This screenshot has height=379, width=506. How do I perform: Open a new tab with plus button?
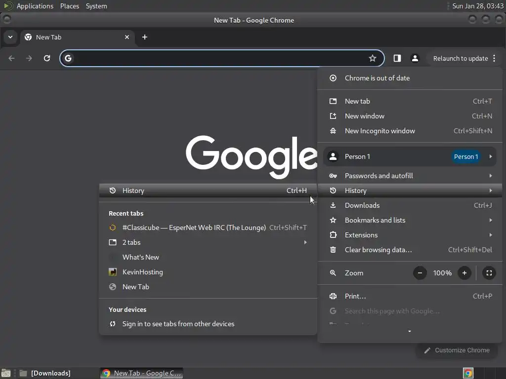click(x=145, y=37)
